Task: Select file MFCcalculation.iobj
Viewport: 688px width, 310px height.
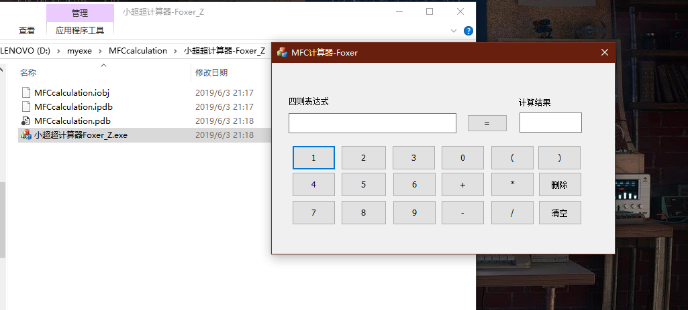Action: 72,93
